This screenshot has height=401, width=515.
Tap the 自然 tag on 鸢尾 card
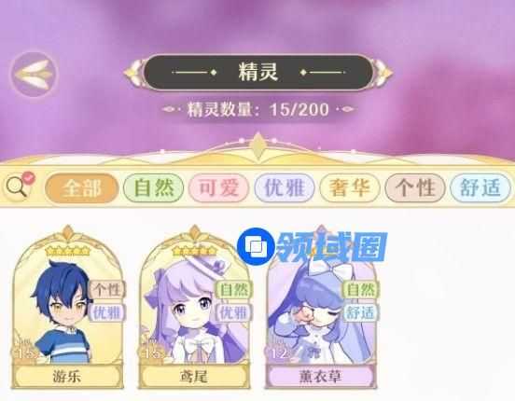click(234, 290)
